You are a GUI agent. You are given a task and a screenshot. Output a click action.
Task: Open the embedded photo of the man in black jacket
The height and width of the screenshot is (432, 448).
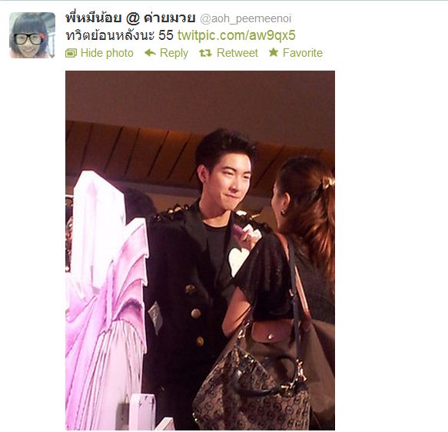click(x=200, y=250)
